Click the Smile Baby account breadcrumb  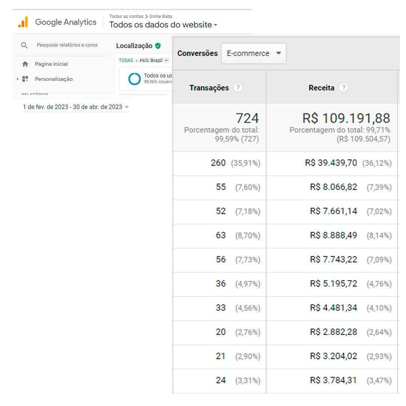tap(161, 17)
